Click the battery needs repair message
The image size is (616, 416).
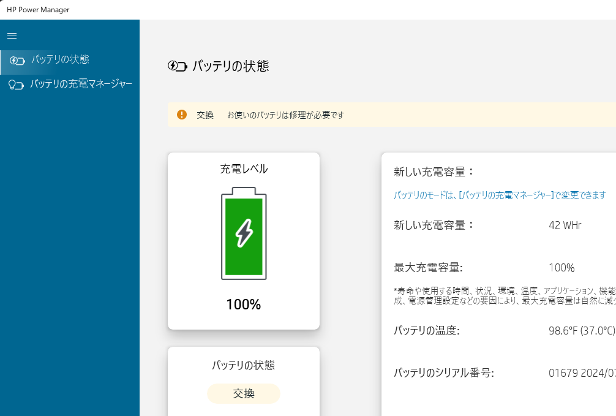point(285,115)
